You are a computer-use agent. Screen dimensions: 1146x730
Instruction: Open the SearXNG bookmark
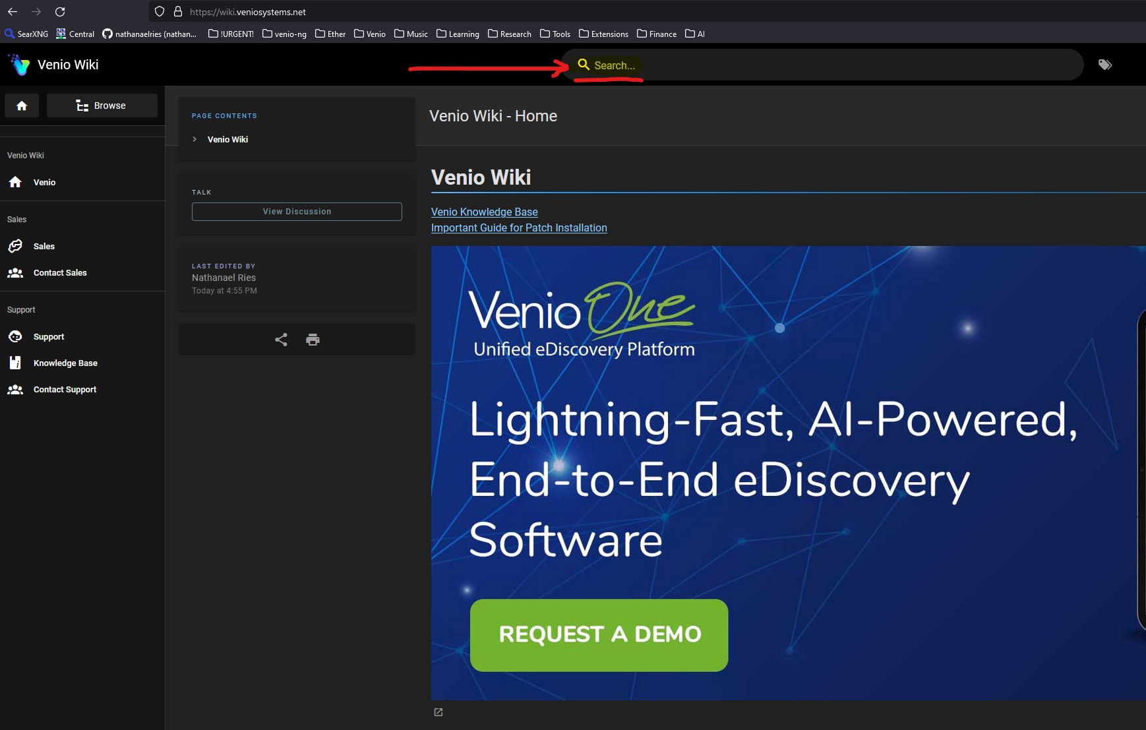pos(26,34)
